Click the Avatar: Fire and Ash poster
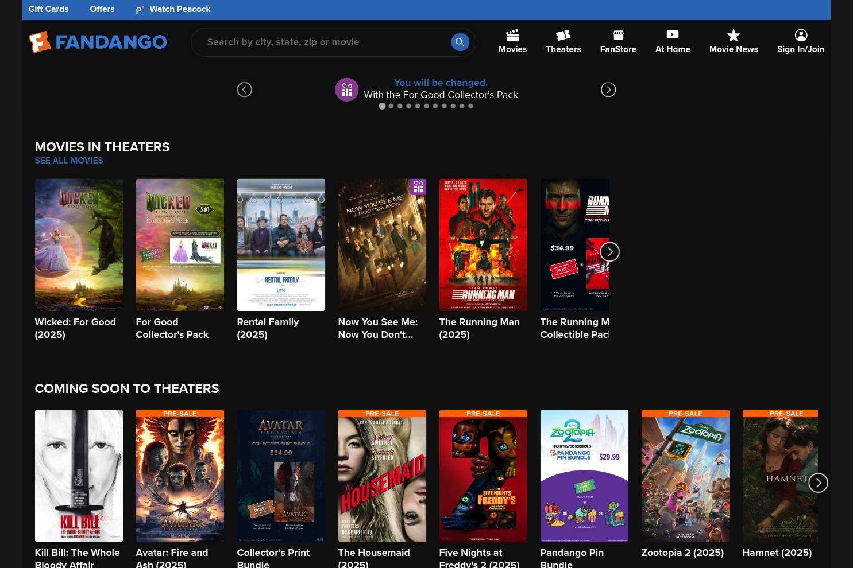Screen dimensions: 853x568 [180, 476]
